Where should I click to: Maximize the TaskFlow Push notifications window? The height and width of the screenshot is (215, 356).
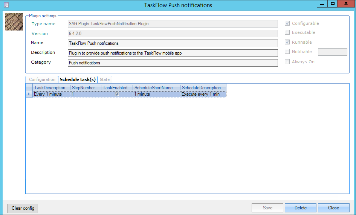(332, 4)
